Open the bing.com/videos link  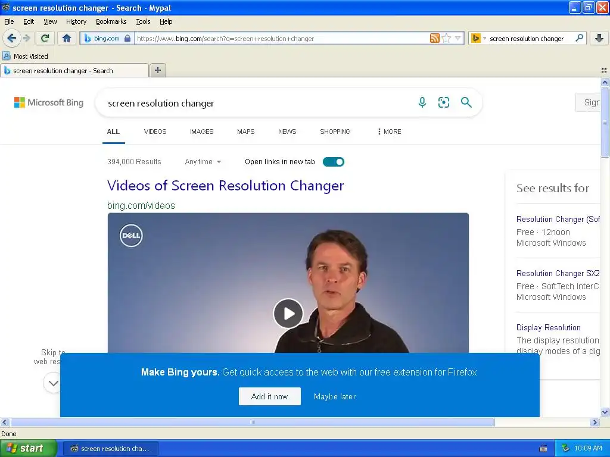141,205
